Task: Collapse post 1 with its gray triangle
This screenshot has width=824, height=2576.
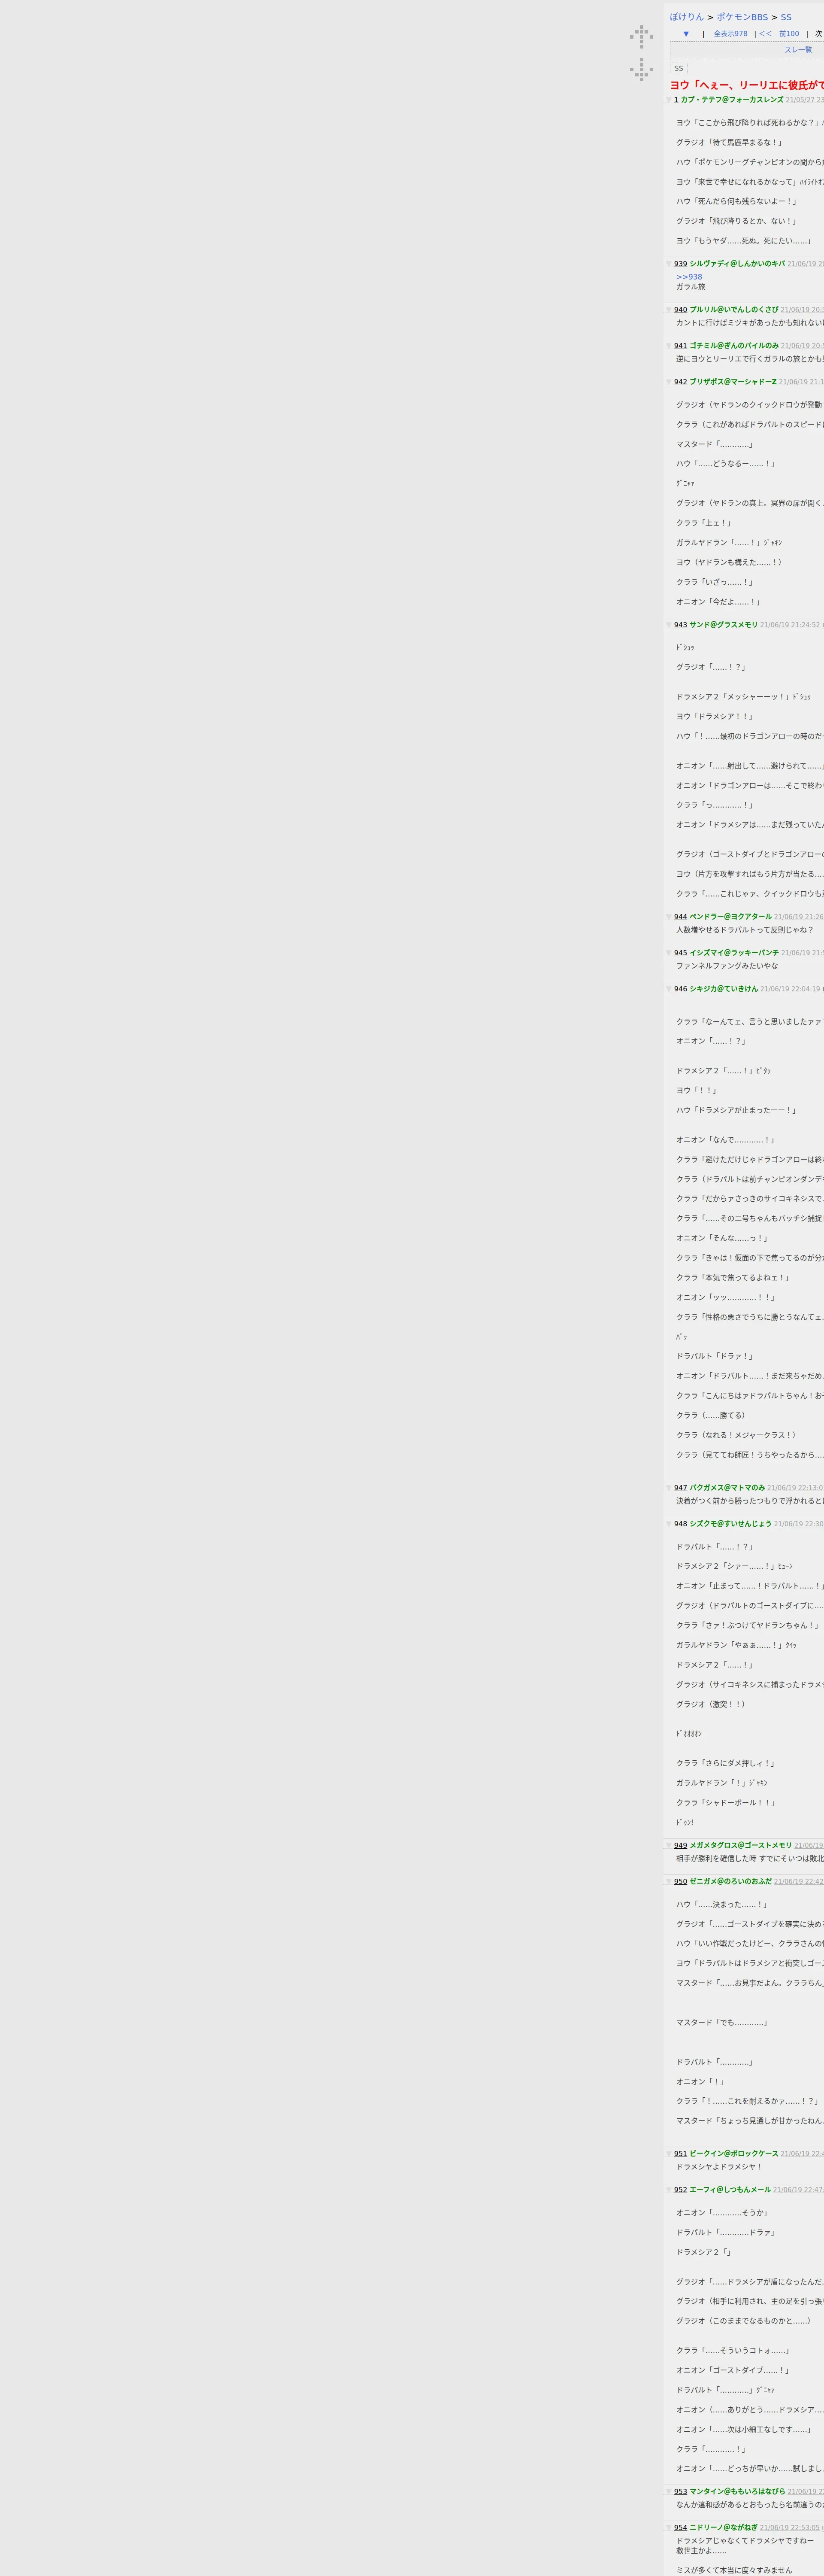Action: (669, 100)
